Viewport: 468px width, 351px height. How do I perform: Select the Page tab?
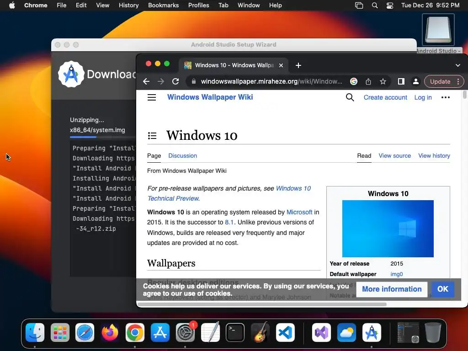[x=154, y=155]
